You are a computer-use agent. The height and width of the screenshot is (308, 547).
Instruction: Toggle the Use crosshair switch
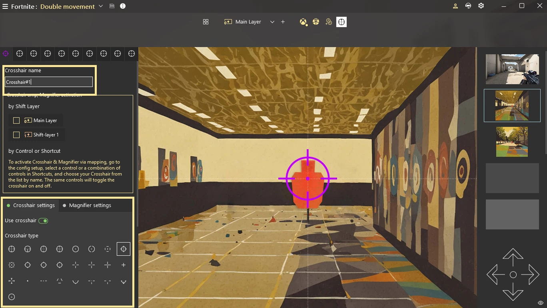point(43,221)
